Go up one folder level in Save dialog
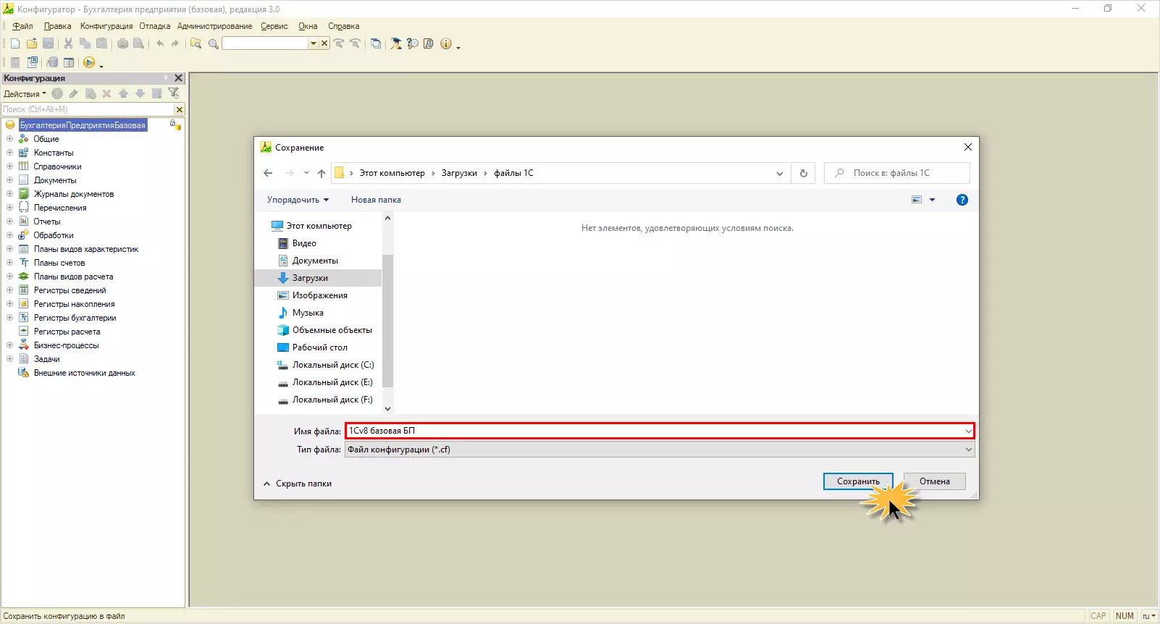1160x624 pixels. point(321,173)
